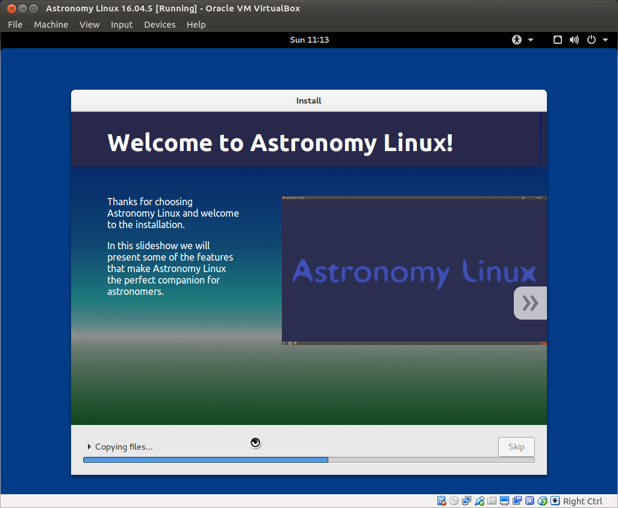618x508 pixels.
Task: Click the installation progress bar
Action: [x=308, y=459]
